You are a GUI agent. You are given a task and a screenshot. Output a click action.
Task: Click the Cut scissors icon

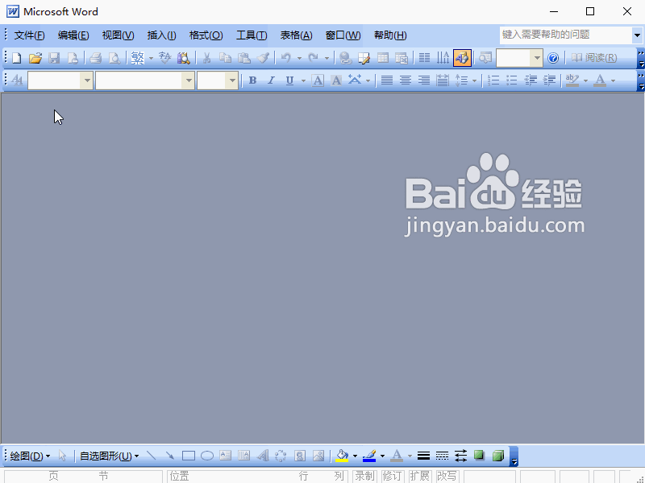click(206, 58)
